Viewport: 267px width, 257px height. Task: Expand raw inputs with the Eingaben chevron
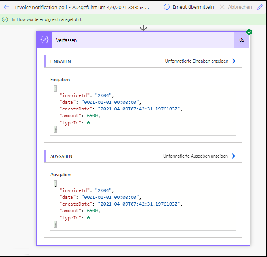(x=233, y=61)
